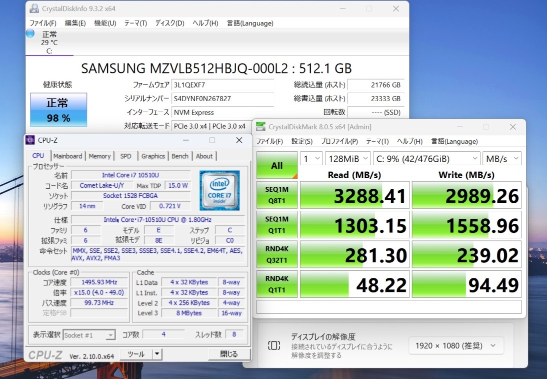
Task: Click the Intel Core i7 10510U name field
Action: click(x=130, y=175)
